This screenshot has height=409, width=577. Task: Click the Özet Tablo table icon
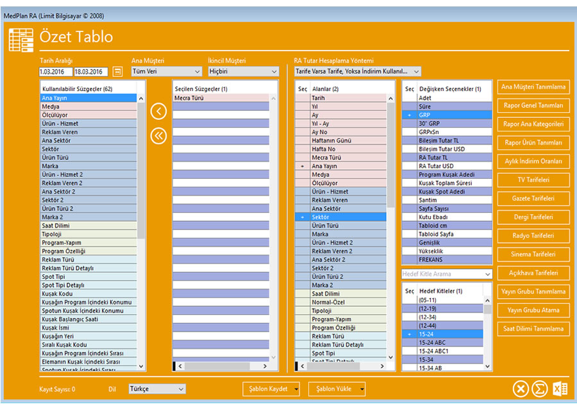[21, 40]
